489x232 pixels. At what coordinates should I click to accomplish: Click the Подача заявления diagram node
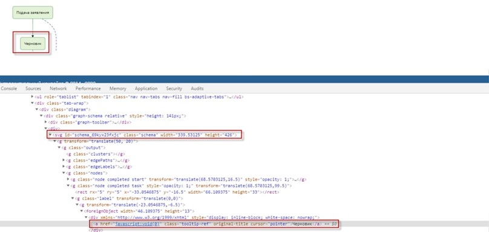coord(33,13)
